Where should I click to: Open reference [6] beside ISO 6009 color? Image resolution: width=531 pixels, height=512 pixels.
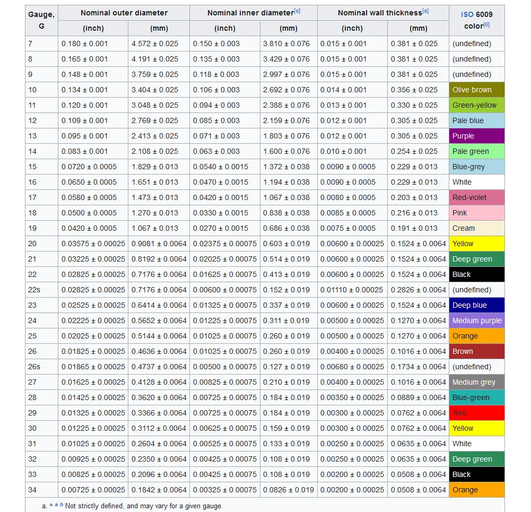coord(486,24)
